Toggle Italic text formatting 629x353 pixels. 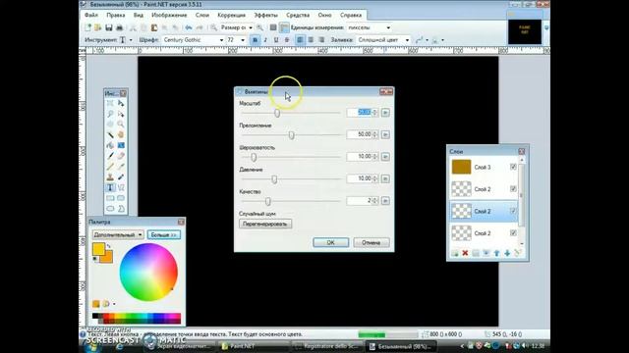(x=265, y=40)
